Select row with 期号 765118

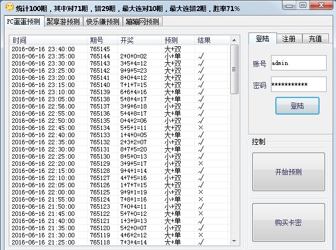(120, 242)
